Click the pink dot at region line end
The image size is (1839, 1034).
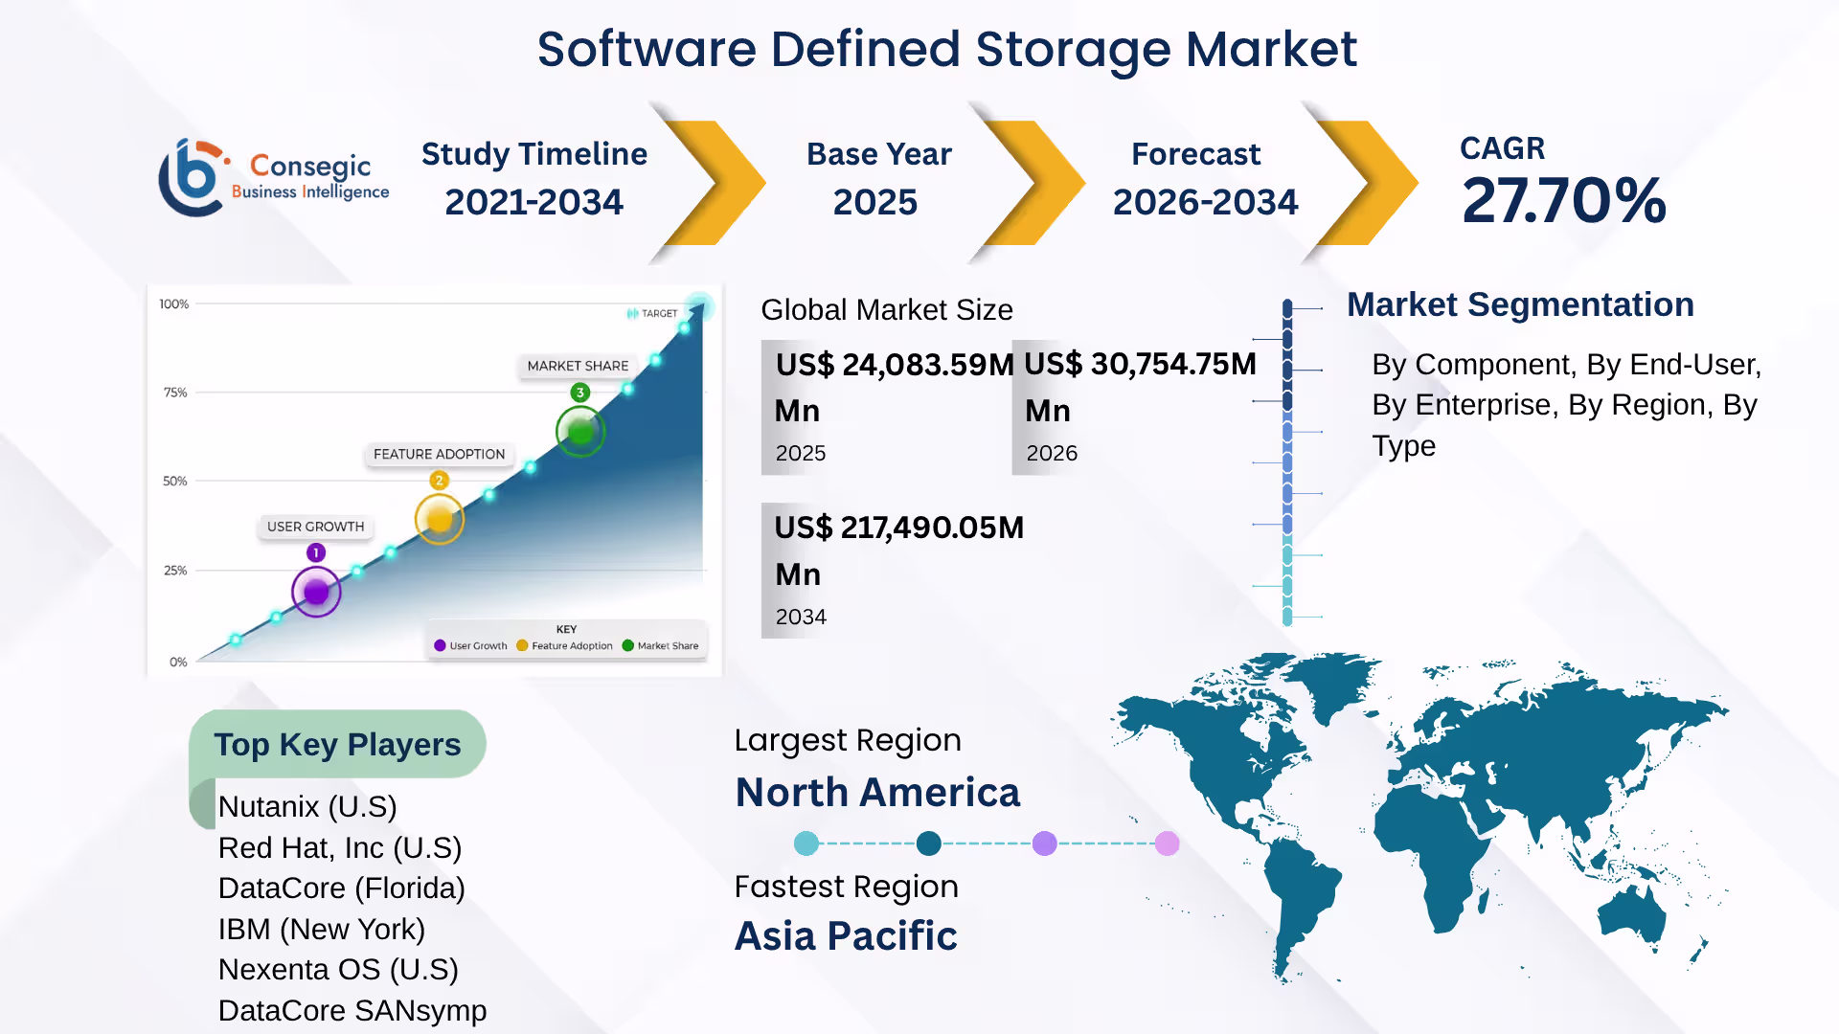tap(1168, 843)
